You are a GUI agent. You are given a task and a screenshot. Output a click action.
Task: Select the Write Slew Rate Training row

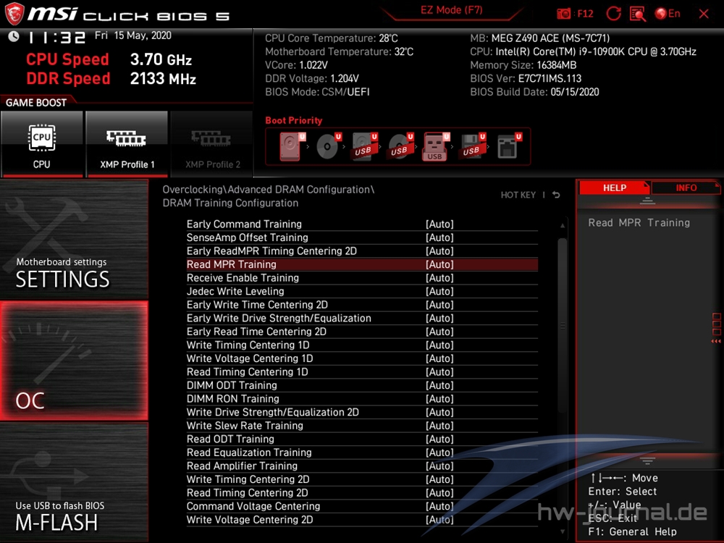362,425
